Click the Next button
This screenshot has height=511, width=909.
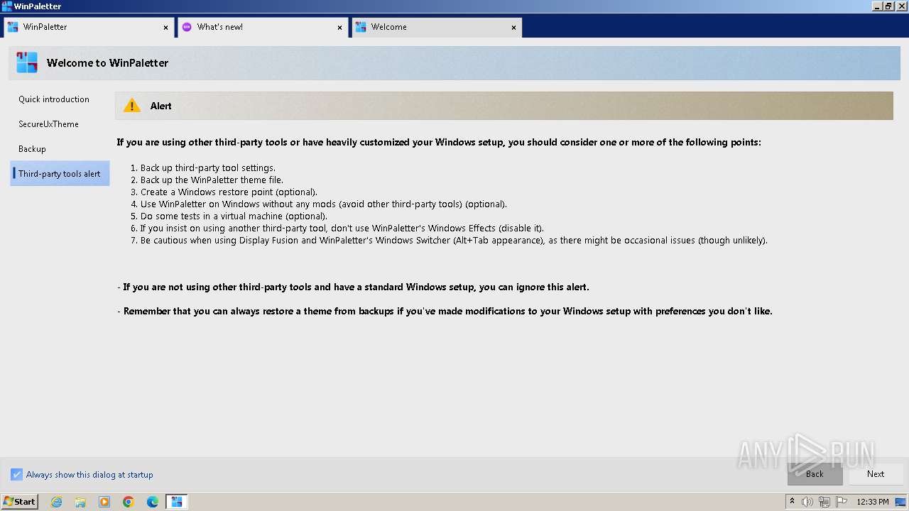(876, 474)
